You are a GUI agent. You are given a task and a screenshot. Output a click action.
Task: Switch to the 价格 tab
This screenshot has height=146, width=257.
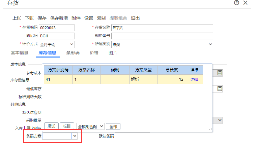(x=94, y=53)
